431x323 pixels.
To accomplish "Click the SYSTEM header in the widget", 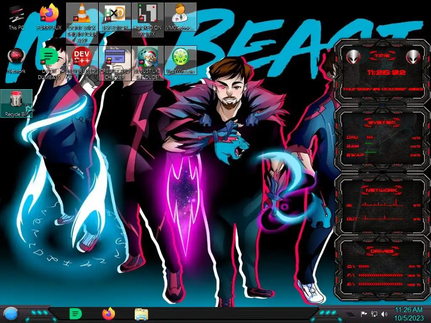I will point(382,122).
